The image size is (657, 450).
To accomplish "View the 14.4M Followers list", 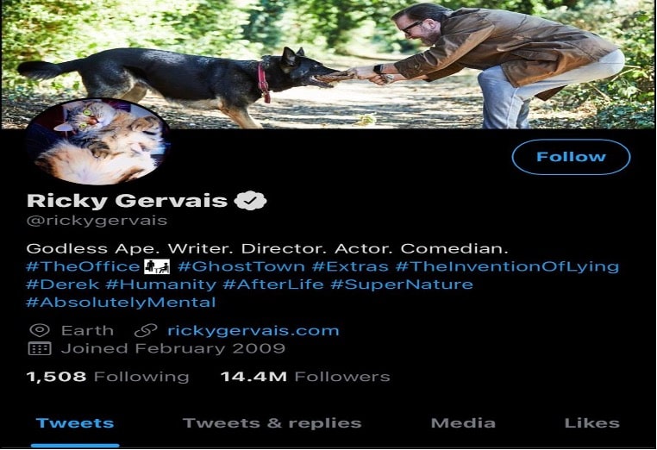I will point(305,377).
